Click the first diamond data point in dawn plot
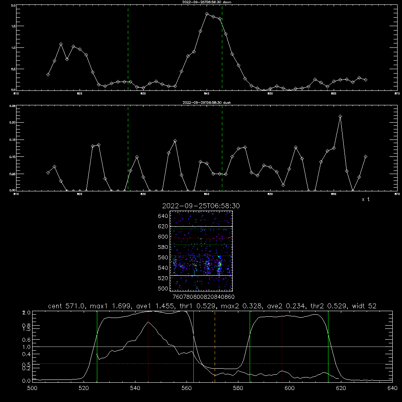 [x=48, y=74]
